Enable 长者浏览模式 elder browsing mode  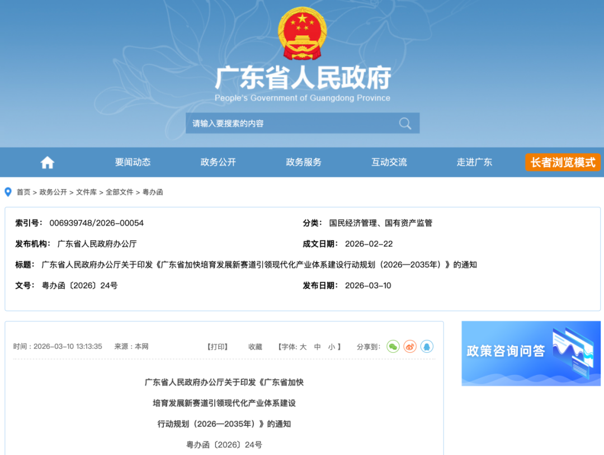pos(563,162)
